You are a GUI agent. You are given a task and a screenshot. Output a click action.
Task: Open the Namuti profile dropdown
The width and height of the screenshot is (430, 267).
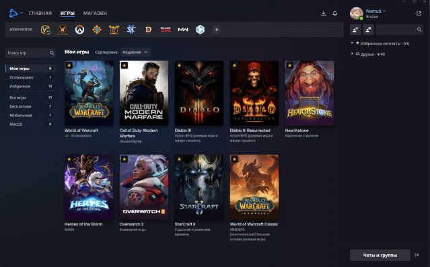[x=375, y=11]
